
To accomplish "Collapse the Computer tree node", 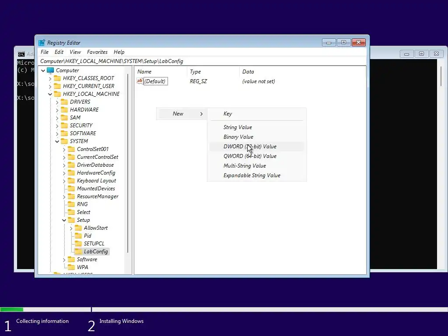I will point(43,70).
